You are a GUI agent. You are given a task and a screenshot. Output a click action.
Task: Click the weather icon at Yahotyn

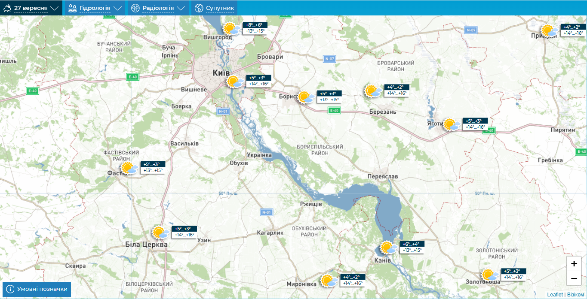coord(451,124)
